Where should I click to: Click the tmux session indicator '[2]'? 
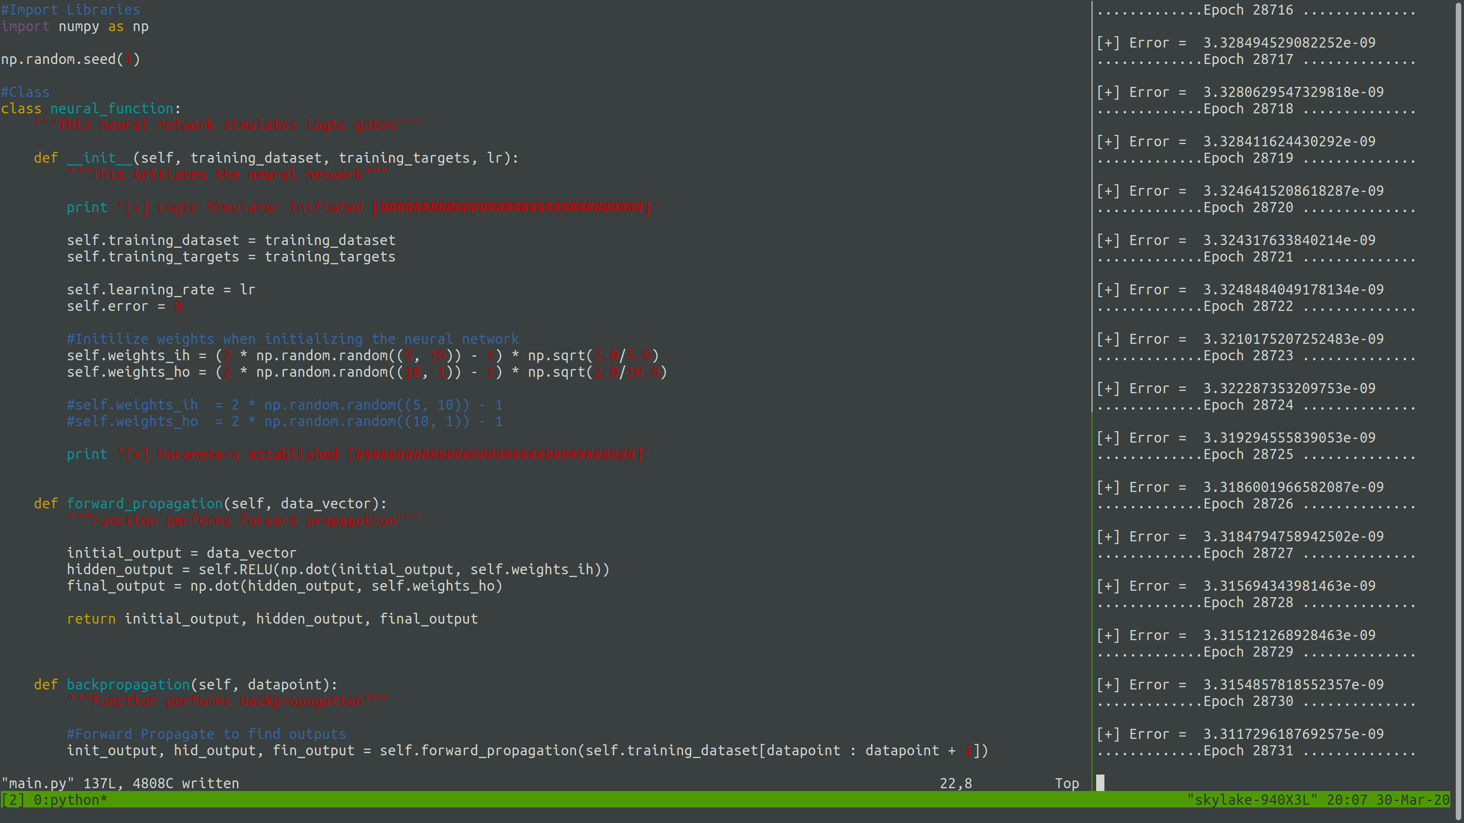pyautogui.click(x=13, y=800)
